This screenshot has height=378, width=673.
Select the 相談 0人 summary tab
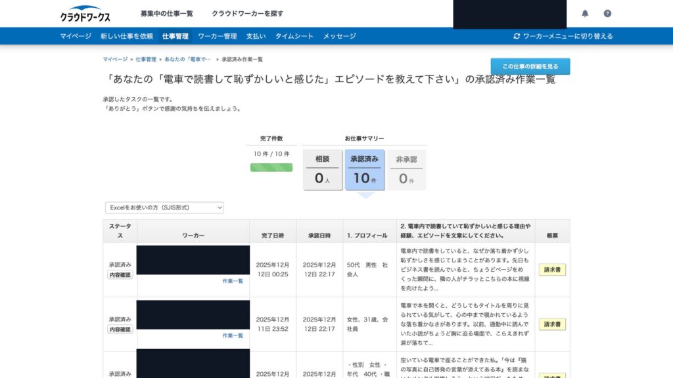322,170
